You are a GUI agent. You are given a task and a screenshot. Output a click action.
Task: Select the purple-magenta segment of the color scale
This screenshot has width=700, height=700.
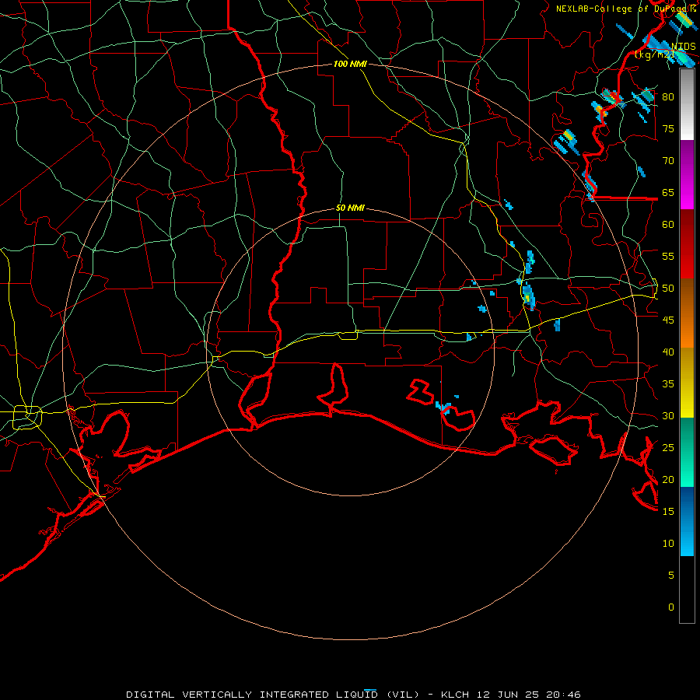tap(687, 174)
